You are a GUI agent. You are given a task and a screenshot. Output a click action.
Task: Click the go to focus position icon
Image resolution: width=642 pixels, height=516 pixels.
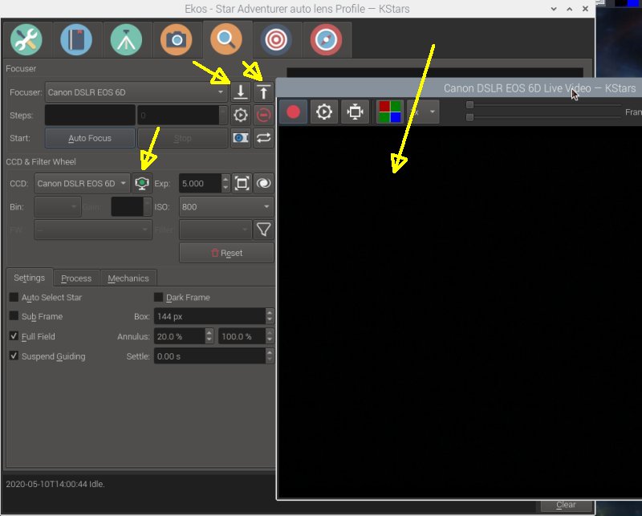tap(240, 115)
